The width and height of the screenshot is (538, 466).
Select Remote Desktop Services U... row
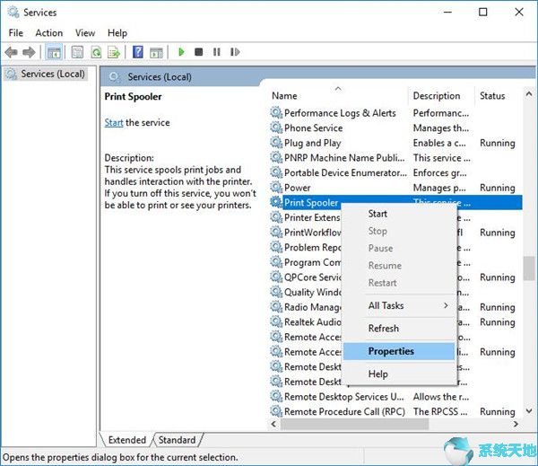(x=396, y=397)
